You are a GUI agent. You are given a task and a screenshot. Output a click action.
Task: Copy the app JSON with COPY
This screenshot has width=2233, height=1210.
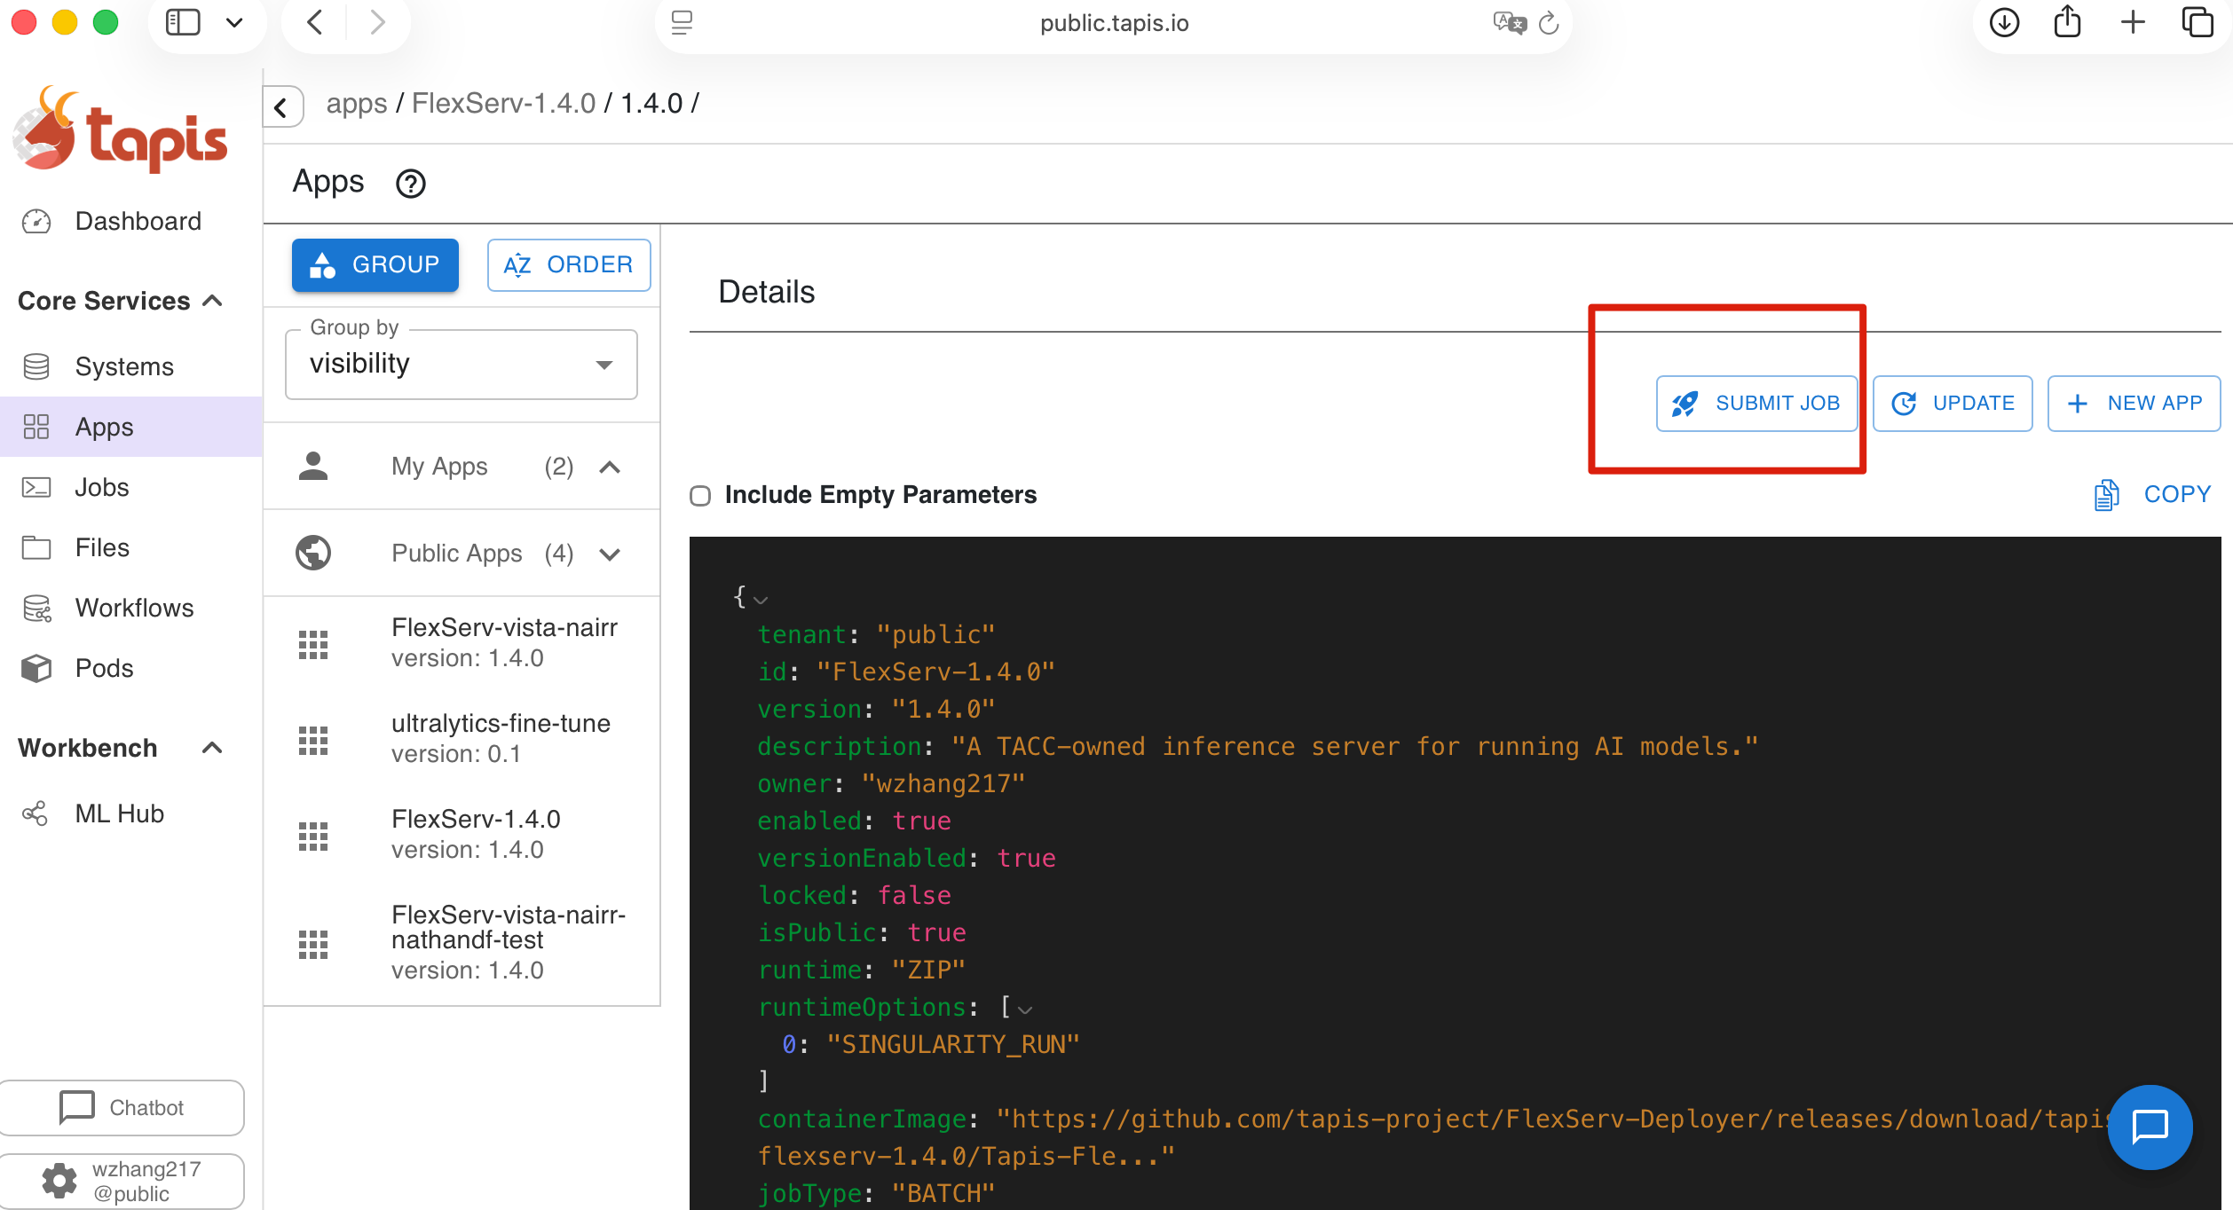coord(2152,494)
